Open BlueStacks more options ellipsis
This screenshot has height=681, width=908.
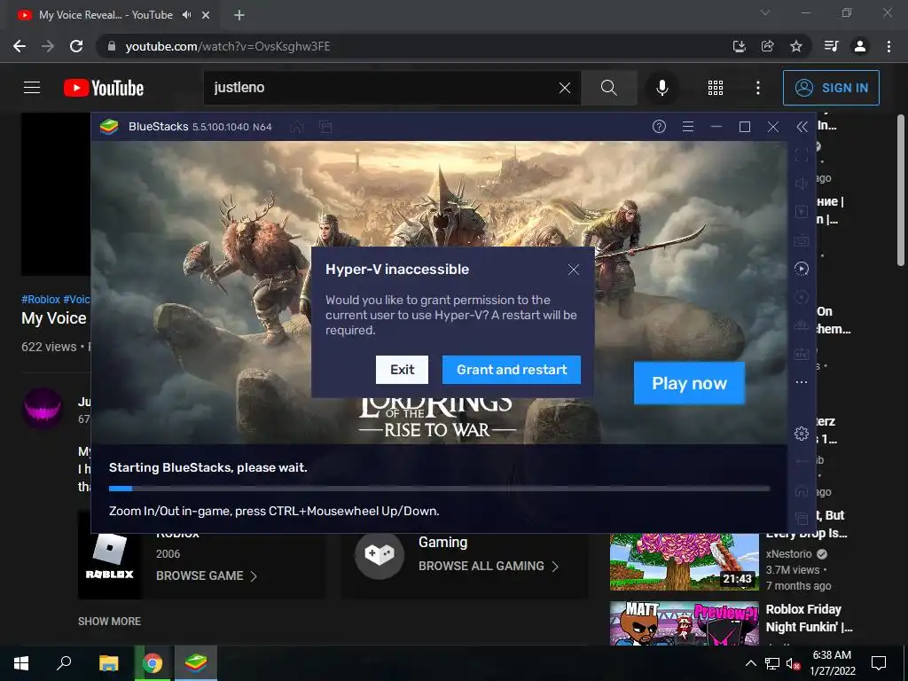(x=802, y=382)
